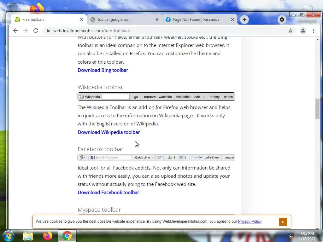Viewport: 323px width, 242px height.
Task: Open the Privacy Policy link in cookie banner
Action: [x=250, y=222]
